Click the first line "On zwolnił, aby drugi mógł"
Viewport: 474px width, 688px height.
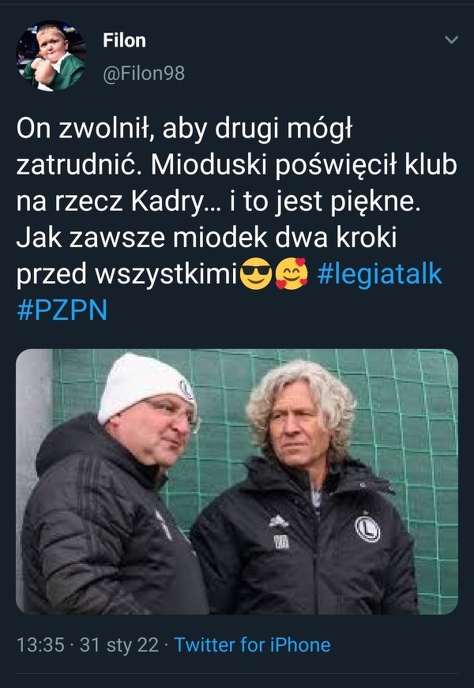coord(184,130)
